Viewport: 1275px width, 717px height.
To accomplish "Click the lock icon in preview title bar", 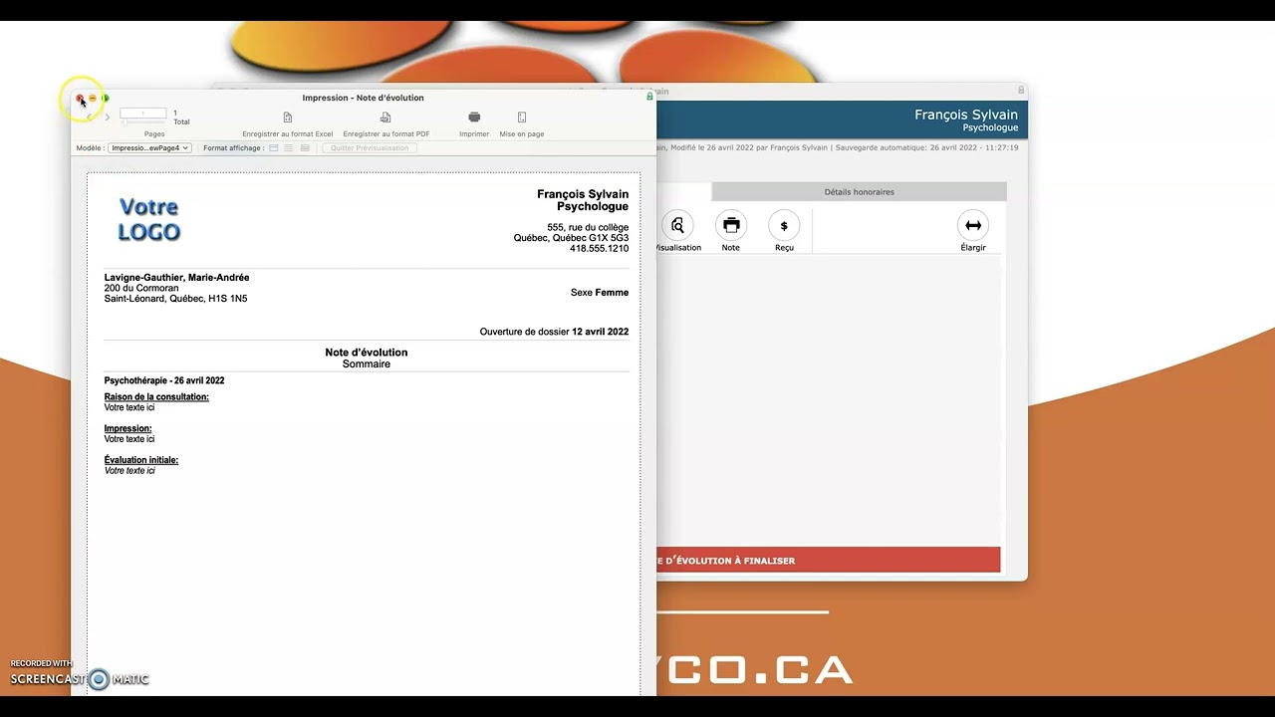I will pyautogui.click(x=649, y=97).
